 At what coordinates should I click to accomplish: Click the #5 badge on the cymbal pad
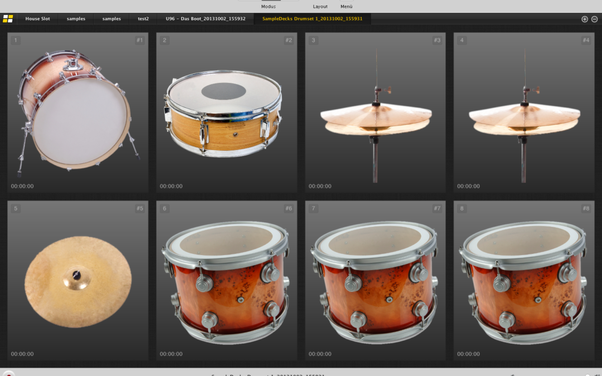tap(139, 208)
